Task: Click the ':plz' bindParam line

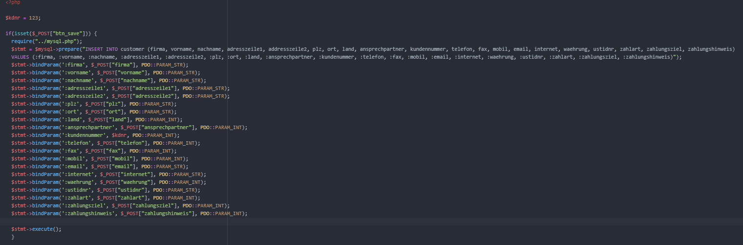Action: point(94,104)
